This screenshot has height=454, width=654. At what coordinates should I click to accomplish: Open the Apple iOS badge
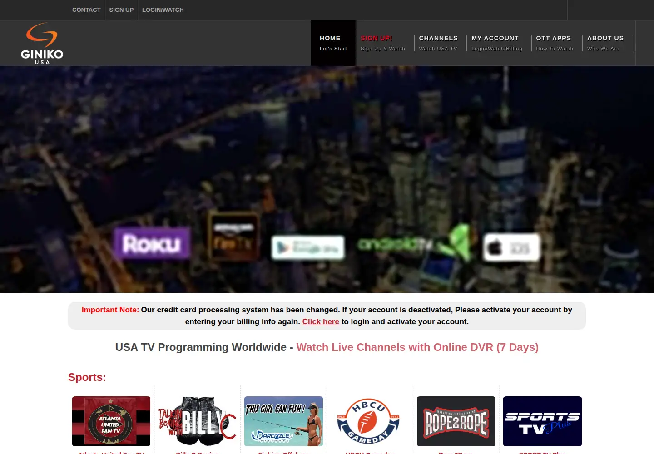511,248
